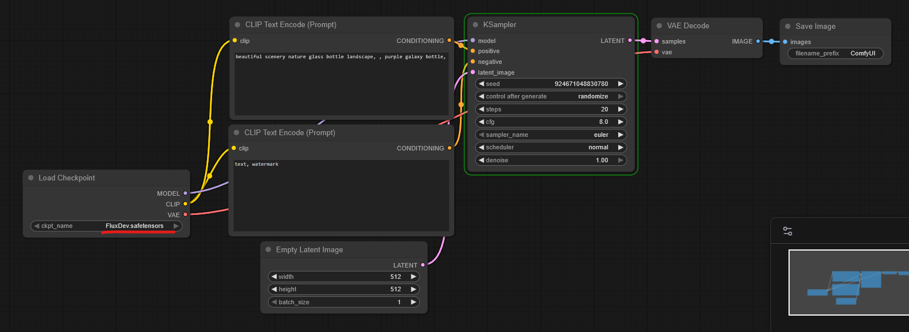Viewport: 909px width, 332px height.
Task: Click the KSampler positive input socket
Action: [x=473, y=51]
